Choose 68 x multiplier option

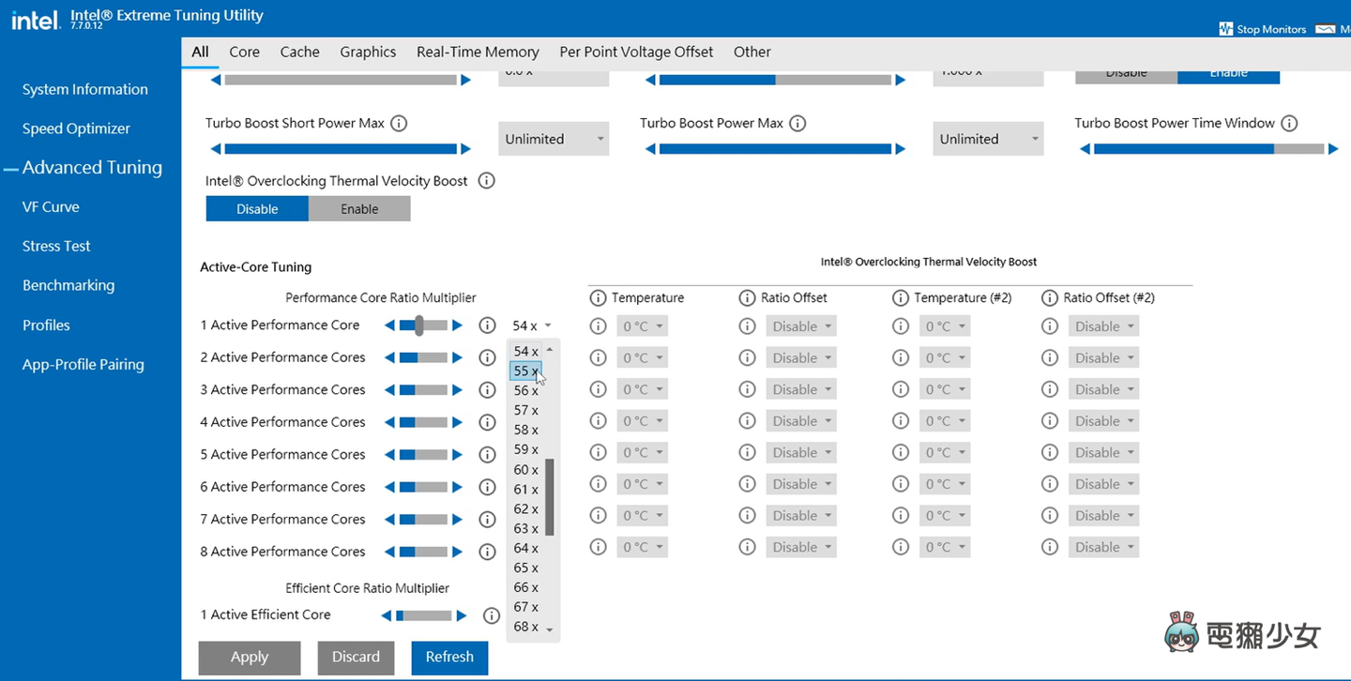(525, 627)
